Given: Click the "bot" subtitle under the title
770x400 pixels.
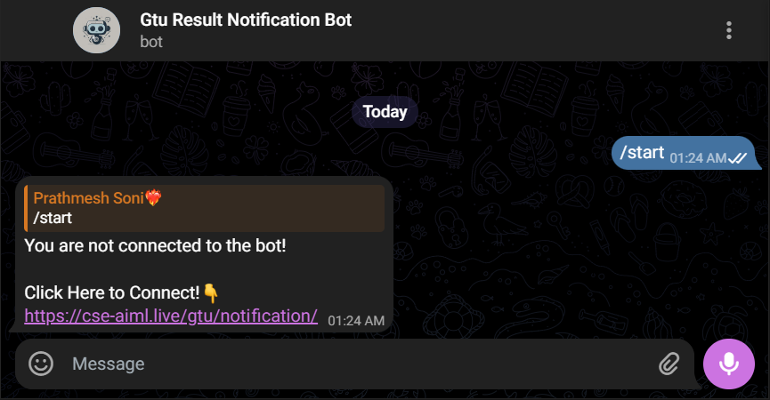Looking at the screenshot, I should click(151, 41).
